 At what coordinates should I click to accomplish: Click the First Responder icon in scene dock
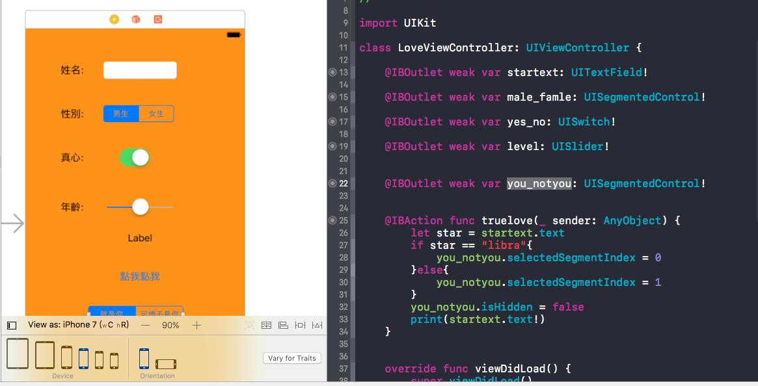pyautogui.click(x=135, y=19)
